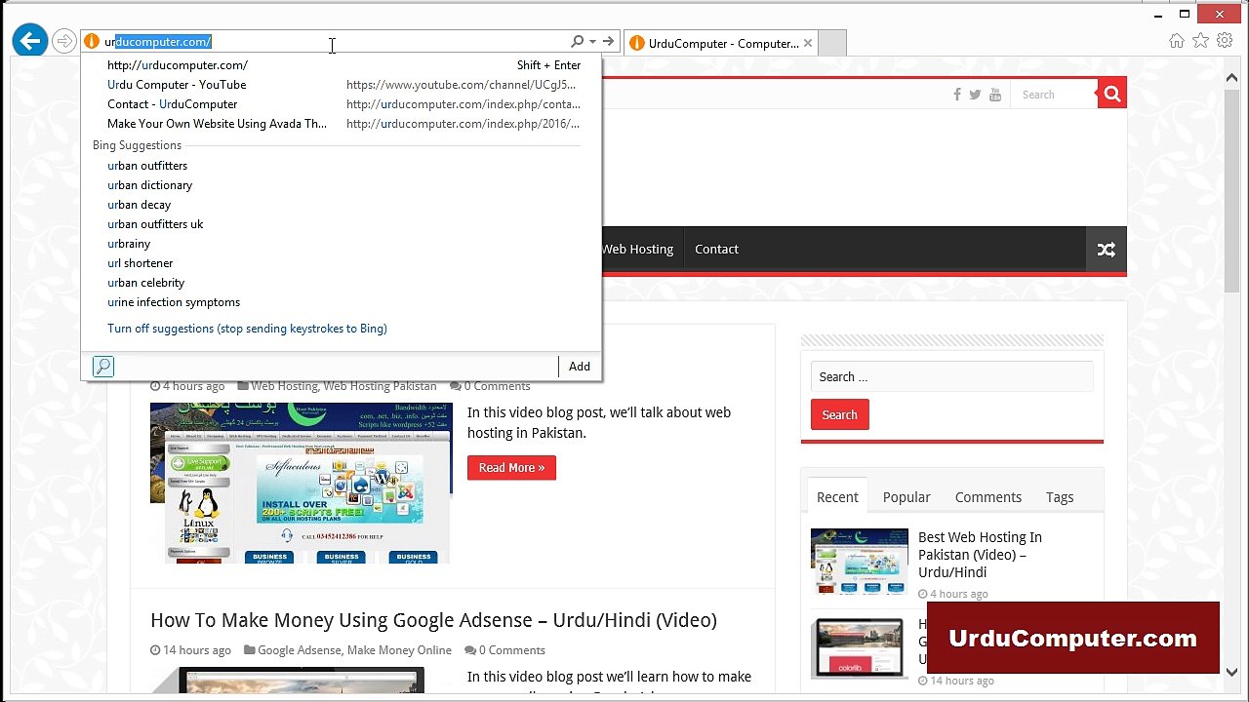This screenshot has width=1249, height=702.
Task: Switch to the Popular tab
Action: (907, 497)
